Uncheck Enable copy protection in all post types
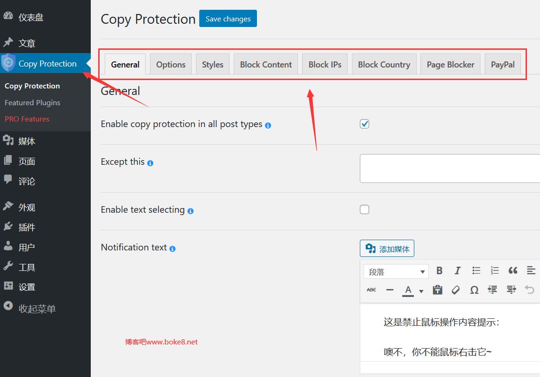Viewport: 540px width, 377px height. [364, 124]
